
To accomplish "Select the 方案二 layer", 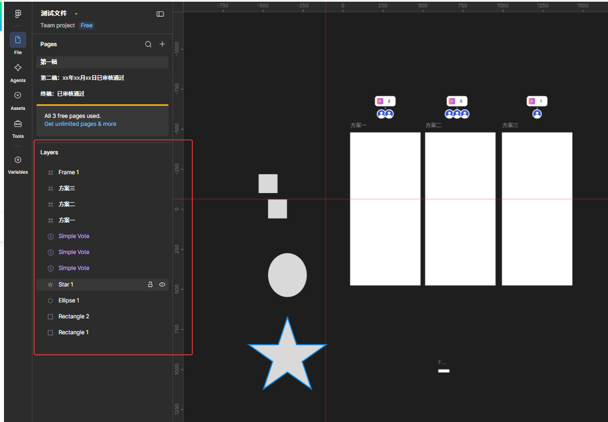I will tap(102, 204).
